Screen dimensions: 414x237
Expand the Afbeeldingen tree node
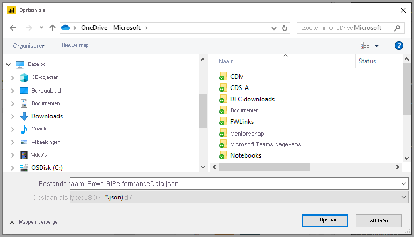(12, 142)
